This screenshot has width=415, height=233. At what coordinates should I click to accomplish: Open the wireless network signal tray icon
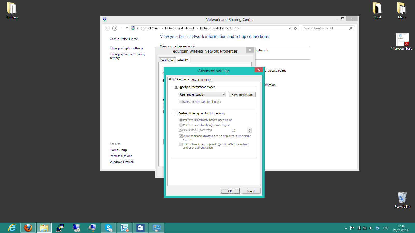tap(365, 228)
